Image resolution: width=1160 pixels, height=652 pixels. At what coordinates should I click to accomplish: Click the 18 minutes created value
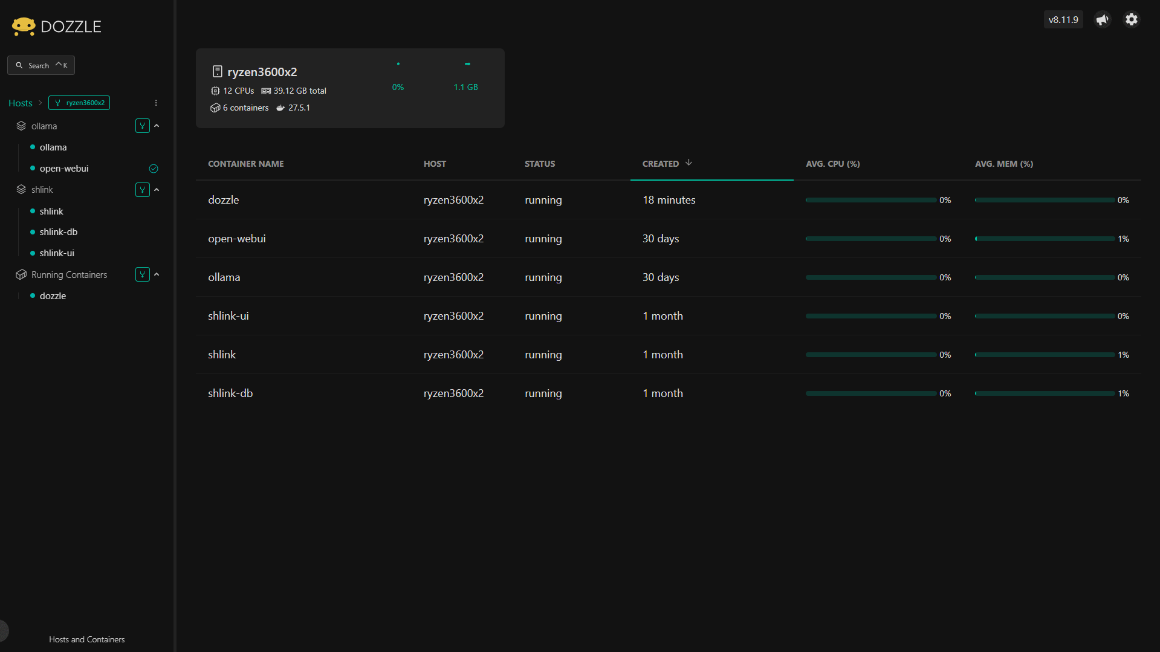click(669, 200)
